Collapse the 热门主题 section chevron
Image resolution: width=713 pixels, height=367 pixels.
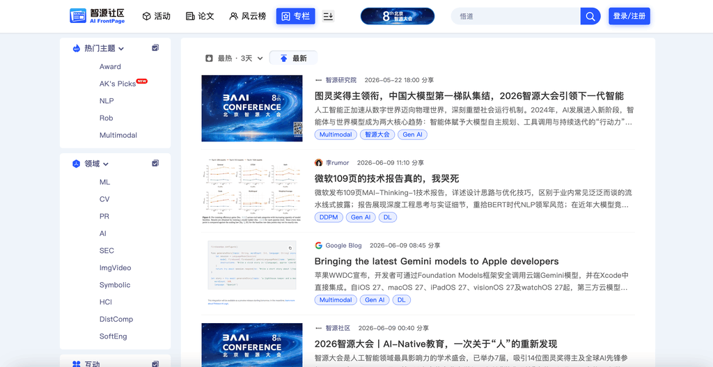121,49
